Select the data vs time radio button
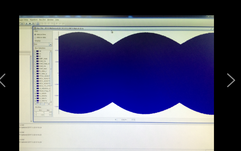Image resolution: width=241 pixels, height=151 pixels. click(35, 34)
